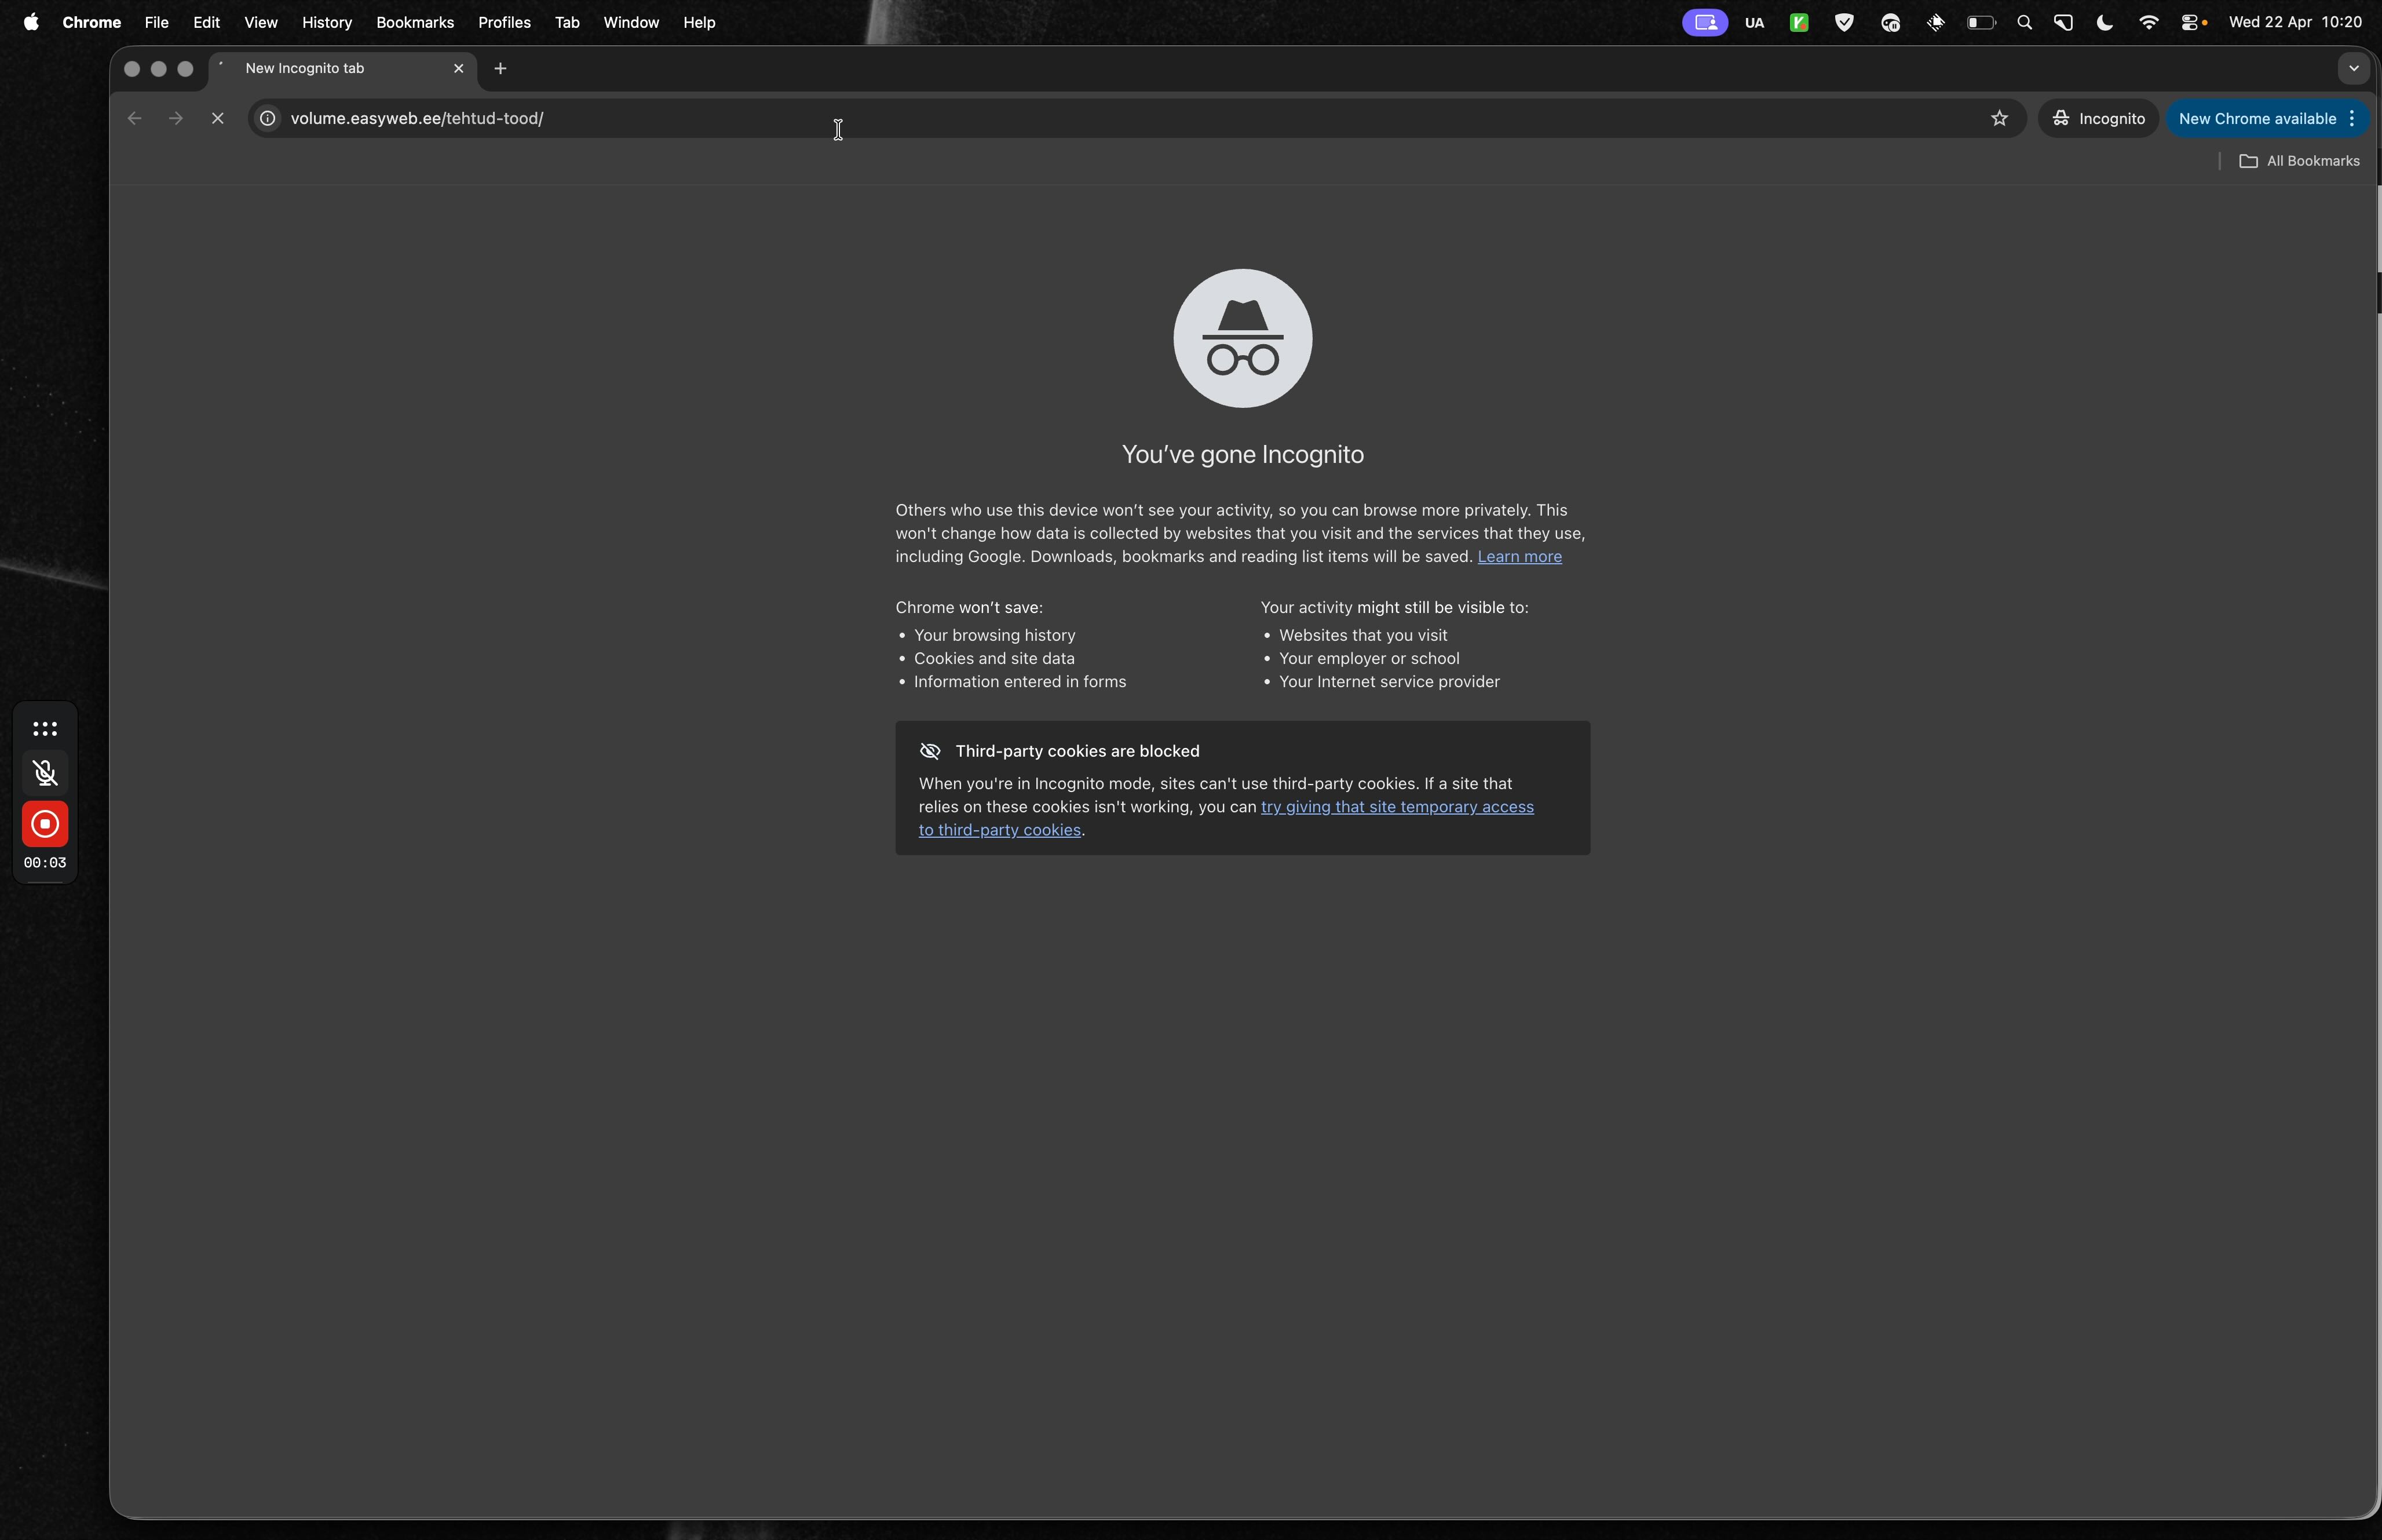Open Chrome three-dot menu
Viewport: 2382px width, 1540px height.
coord(2353,118)
